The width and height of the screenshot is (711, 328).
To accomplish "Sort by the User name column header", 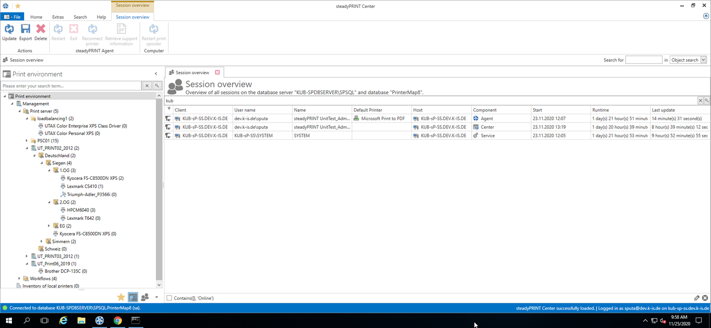I will (x=262, y=110).
